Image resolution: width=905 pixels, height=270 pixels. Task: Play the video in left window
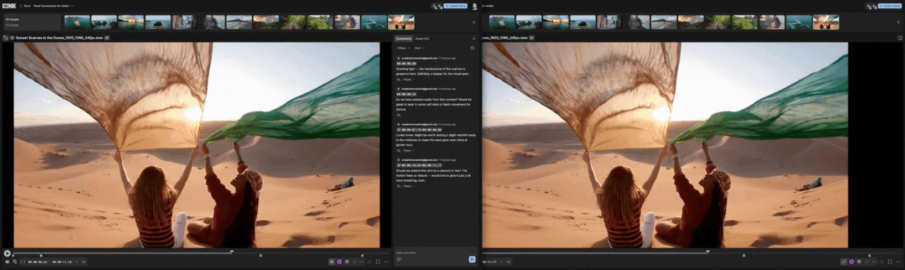(x=7, y=253)
